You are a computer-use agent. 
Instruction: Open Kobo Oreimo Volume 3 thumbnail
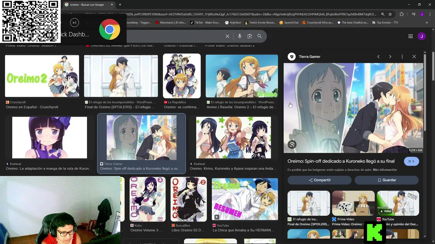[147, 199]
